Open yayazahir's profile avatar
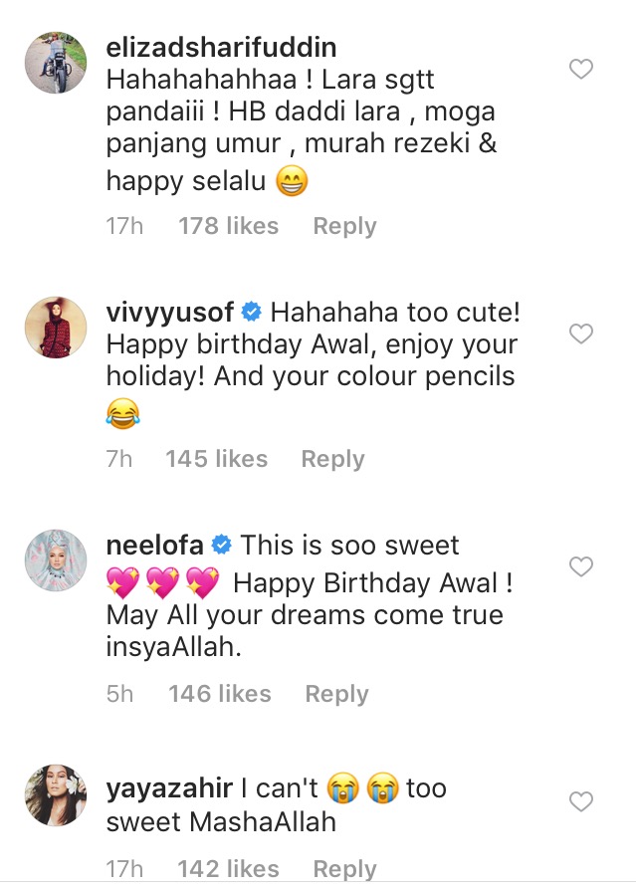Image resolution: width=636 pixels, height=890 pixels. tap(55, 794)
